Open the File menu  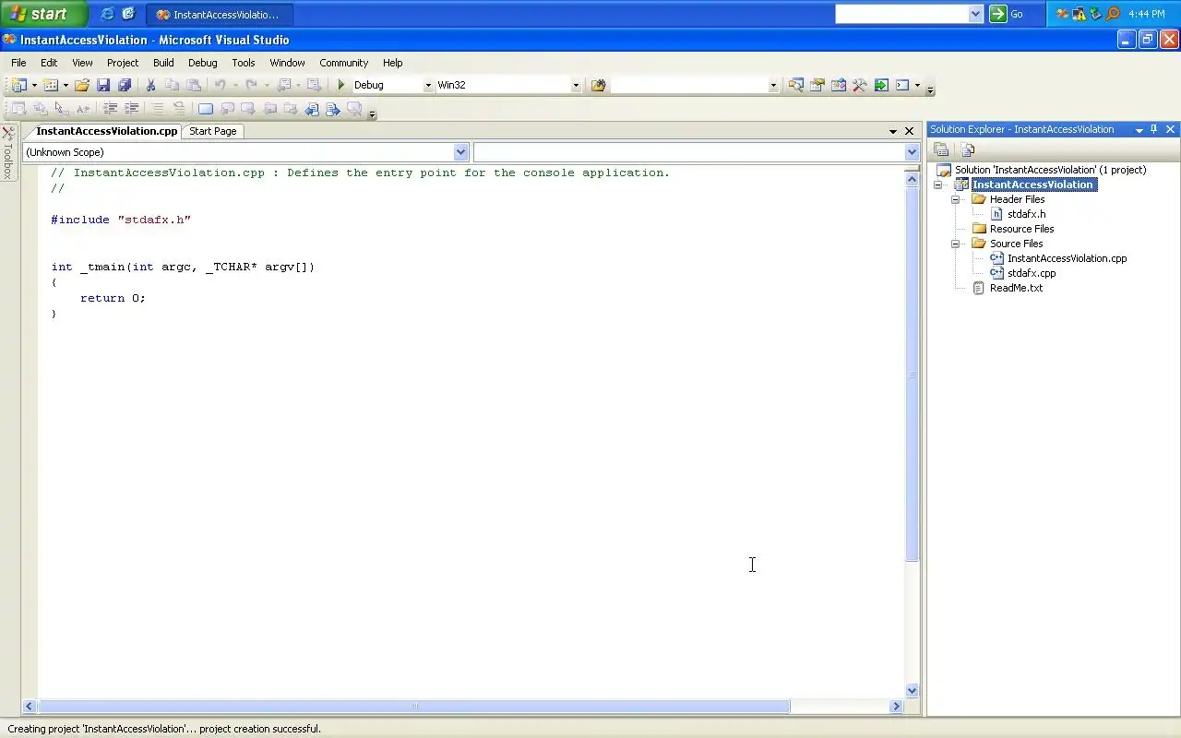18,63
